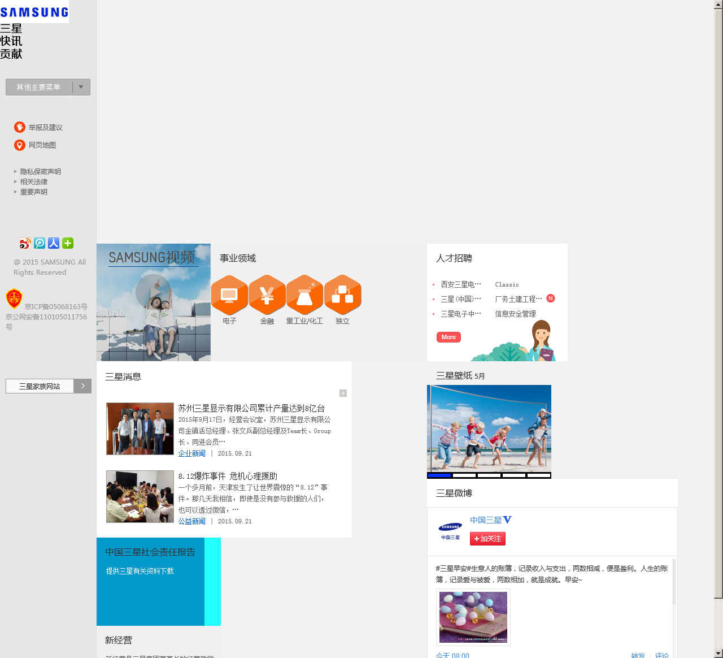Viewport: 723px width, 658px height.
Task: Click the weibo feed inner scrollbar
Action: coord(674,582)
